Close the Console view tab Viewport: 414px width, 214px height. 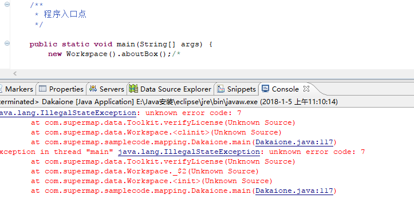pos(306,89)
